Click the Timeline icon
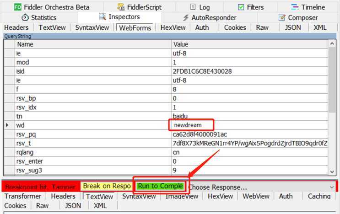Screen dimensions: 340x214 click(x=295, y=7)
